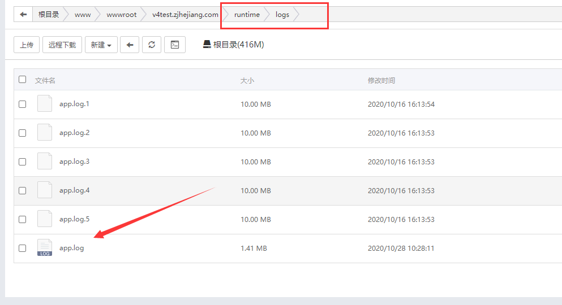Open the app.log.5 file name
The width and height of the screenshot is (562, 305).
[x=74, y=219]
